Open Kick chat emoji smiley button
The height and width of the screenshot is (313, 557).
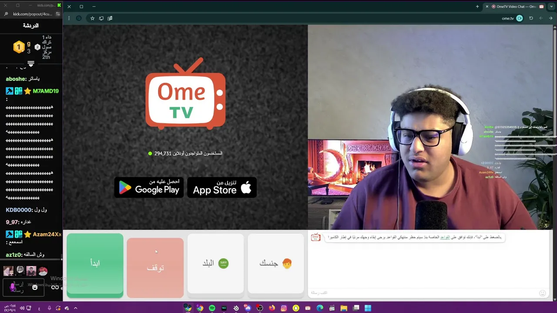coord(35,287)
